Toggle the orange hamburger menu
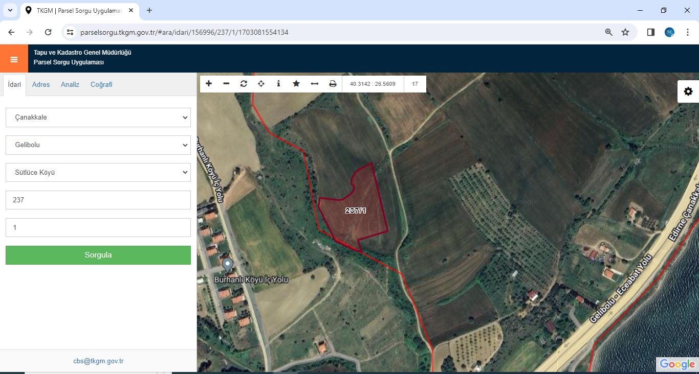Image resolution: width=699 pixels, height=374 pixels. 14,59
